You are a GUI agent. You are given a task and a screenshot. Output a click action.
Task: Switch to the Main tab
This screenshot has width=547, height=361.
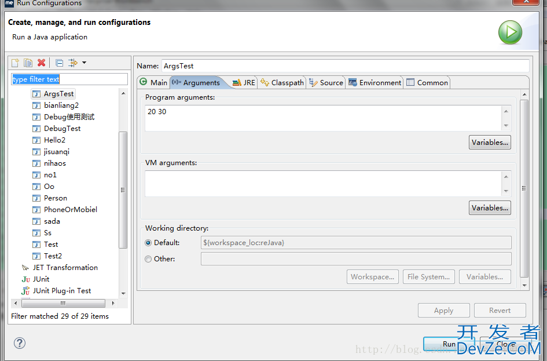(153, 82)
